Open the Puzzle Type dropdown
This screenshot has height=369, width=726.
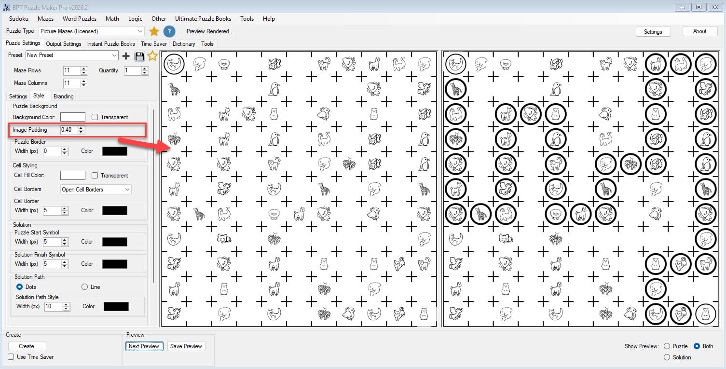click(140, 31)
